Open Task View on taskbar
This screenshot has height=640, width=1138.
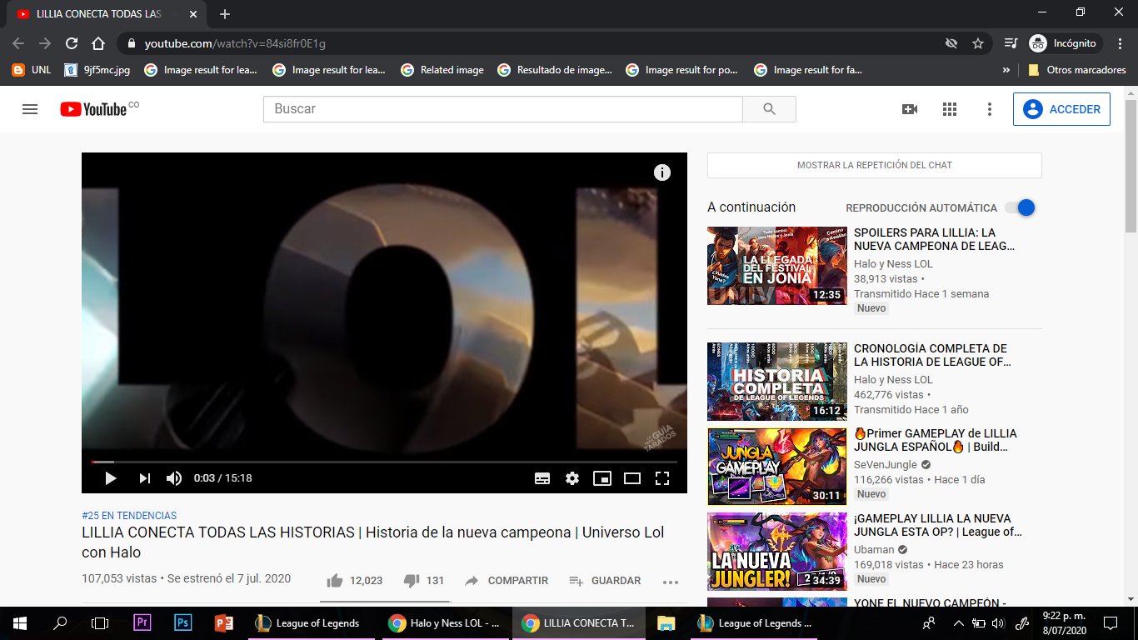click(100, 622)
